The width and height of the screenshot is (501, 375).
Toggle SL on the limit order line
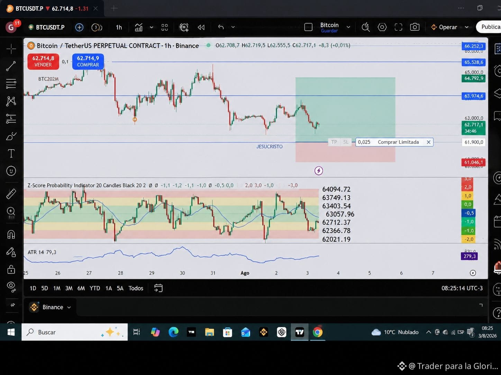pos(346,142)
